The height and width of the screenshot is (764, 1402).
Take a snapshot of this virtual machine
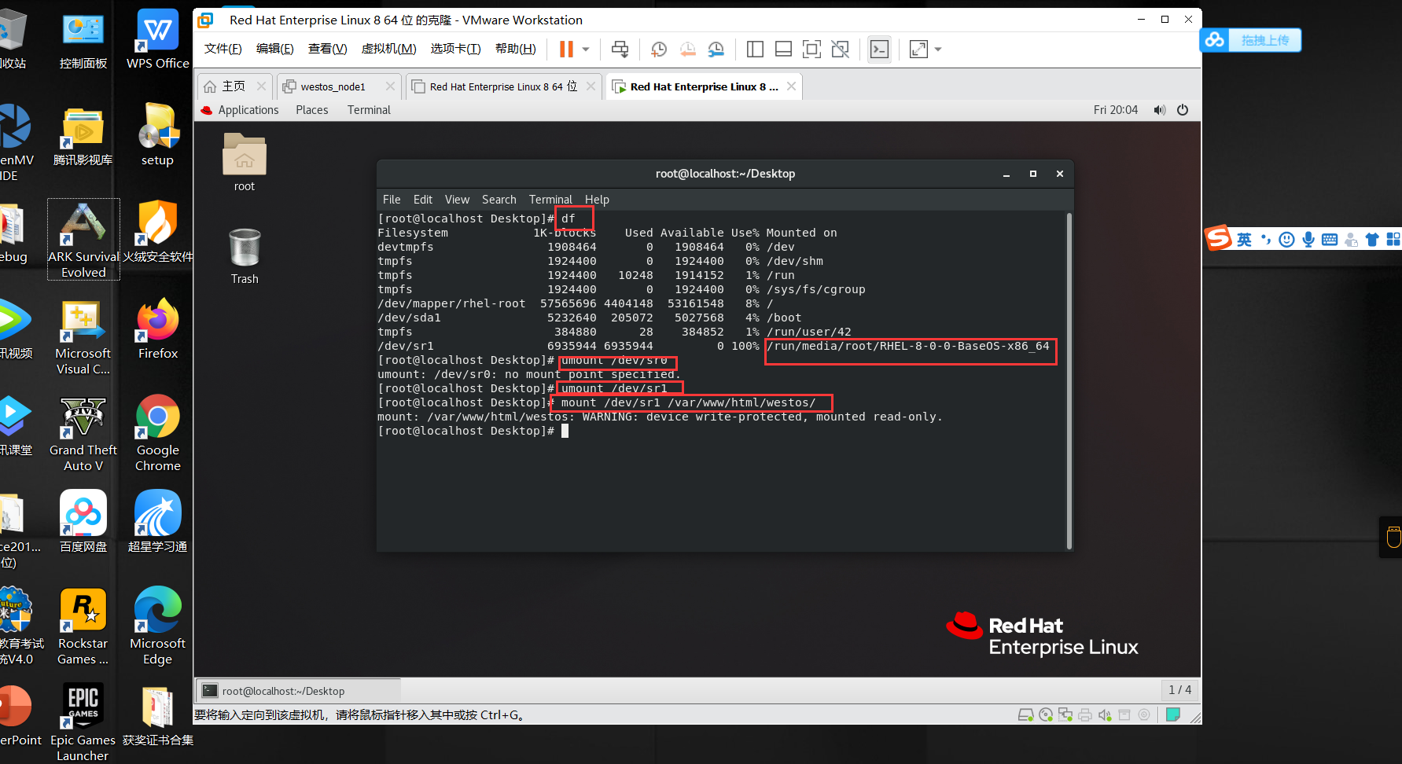tap(659, 50)
